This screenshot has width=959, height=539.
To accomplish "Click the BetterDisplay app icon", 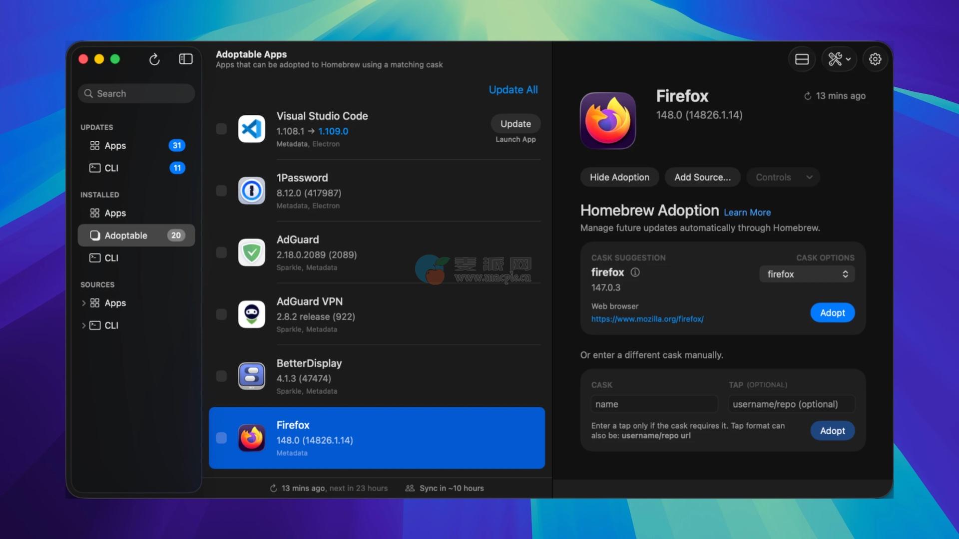I will pos(251,376).
